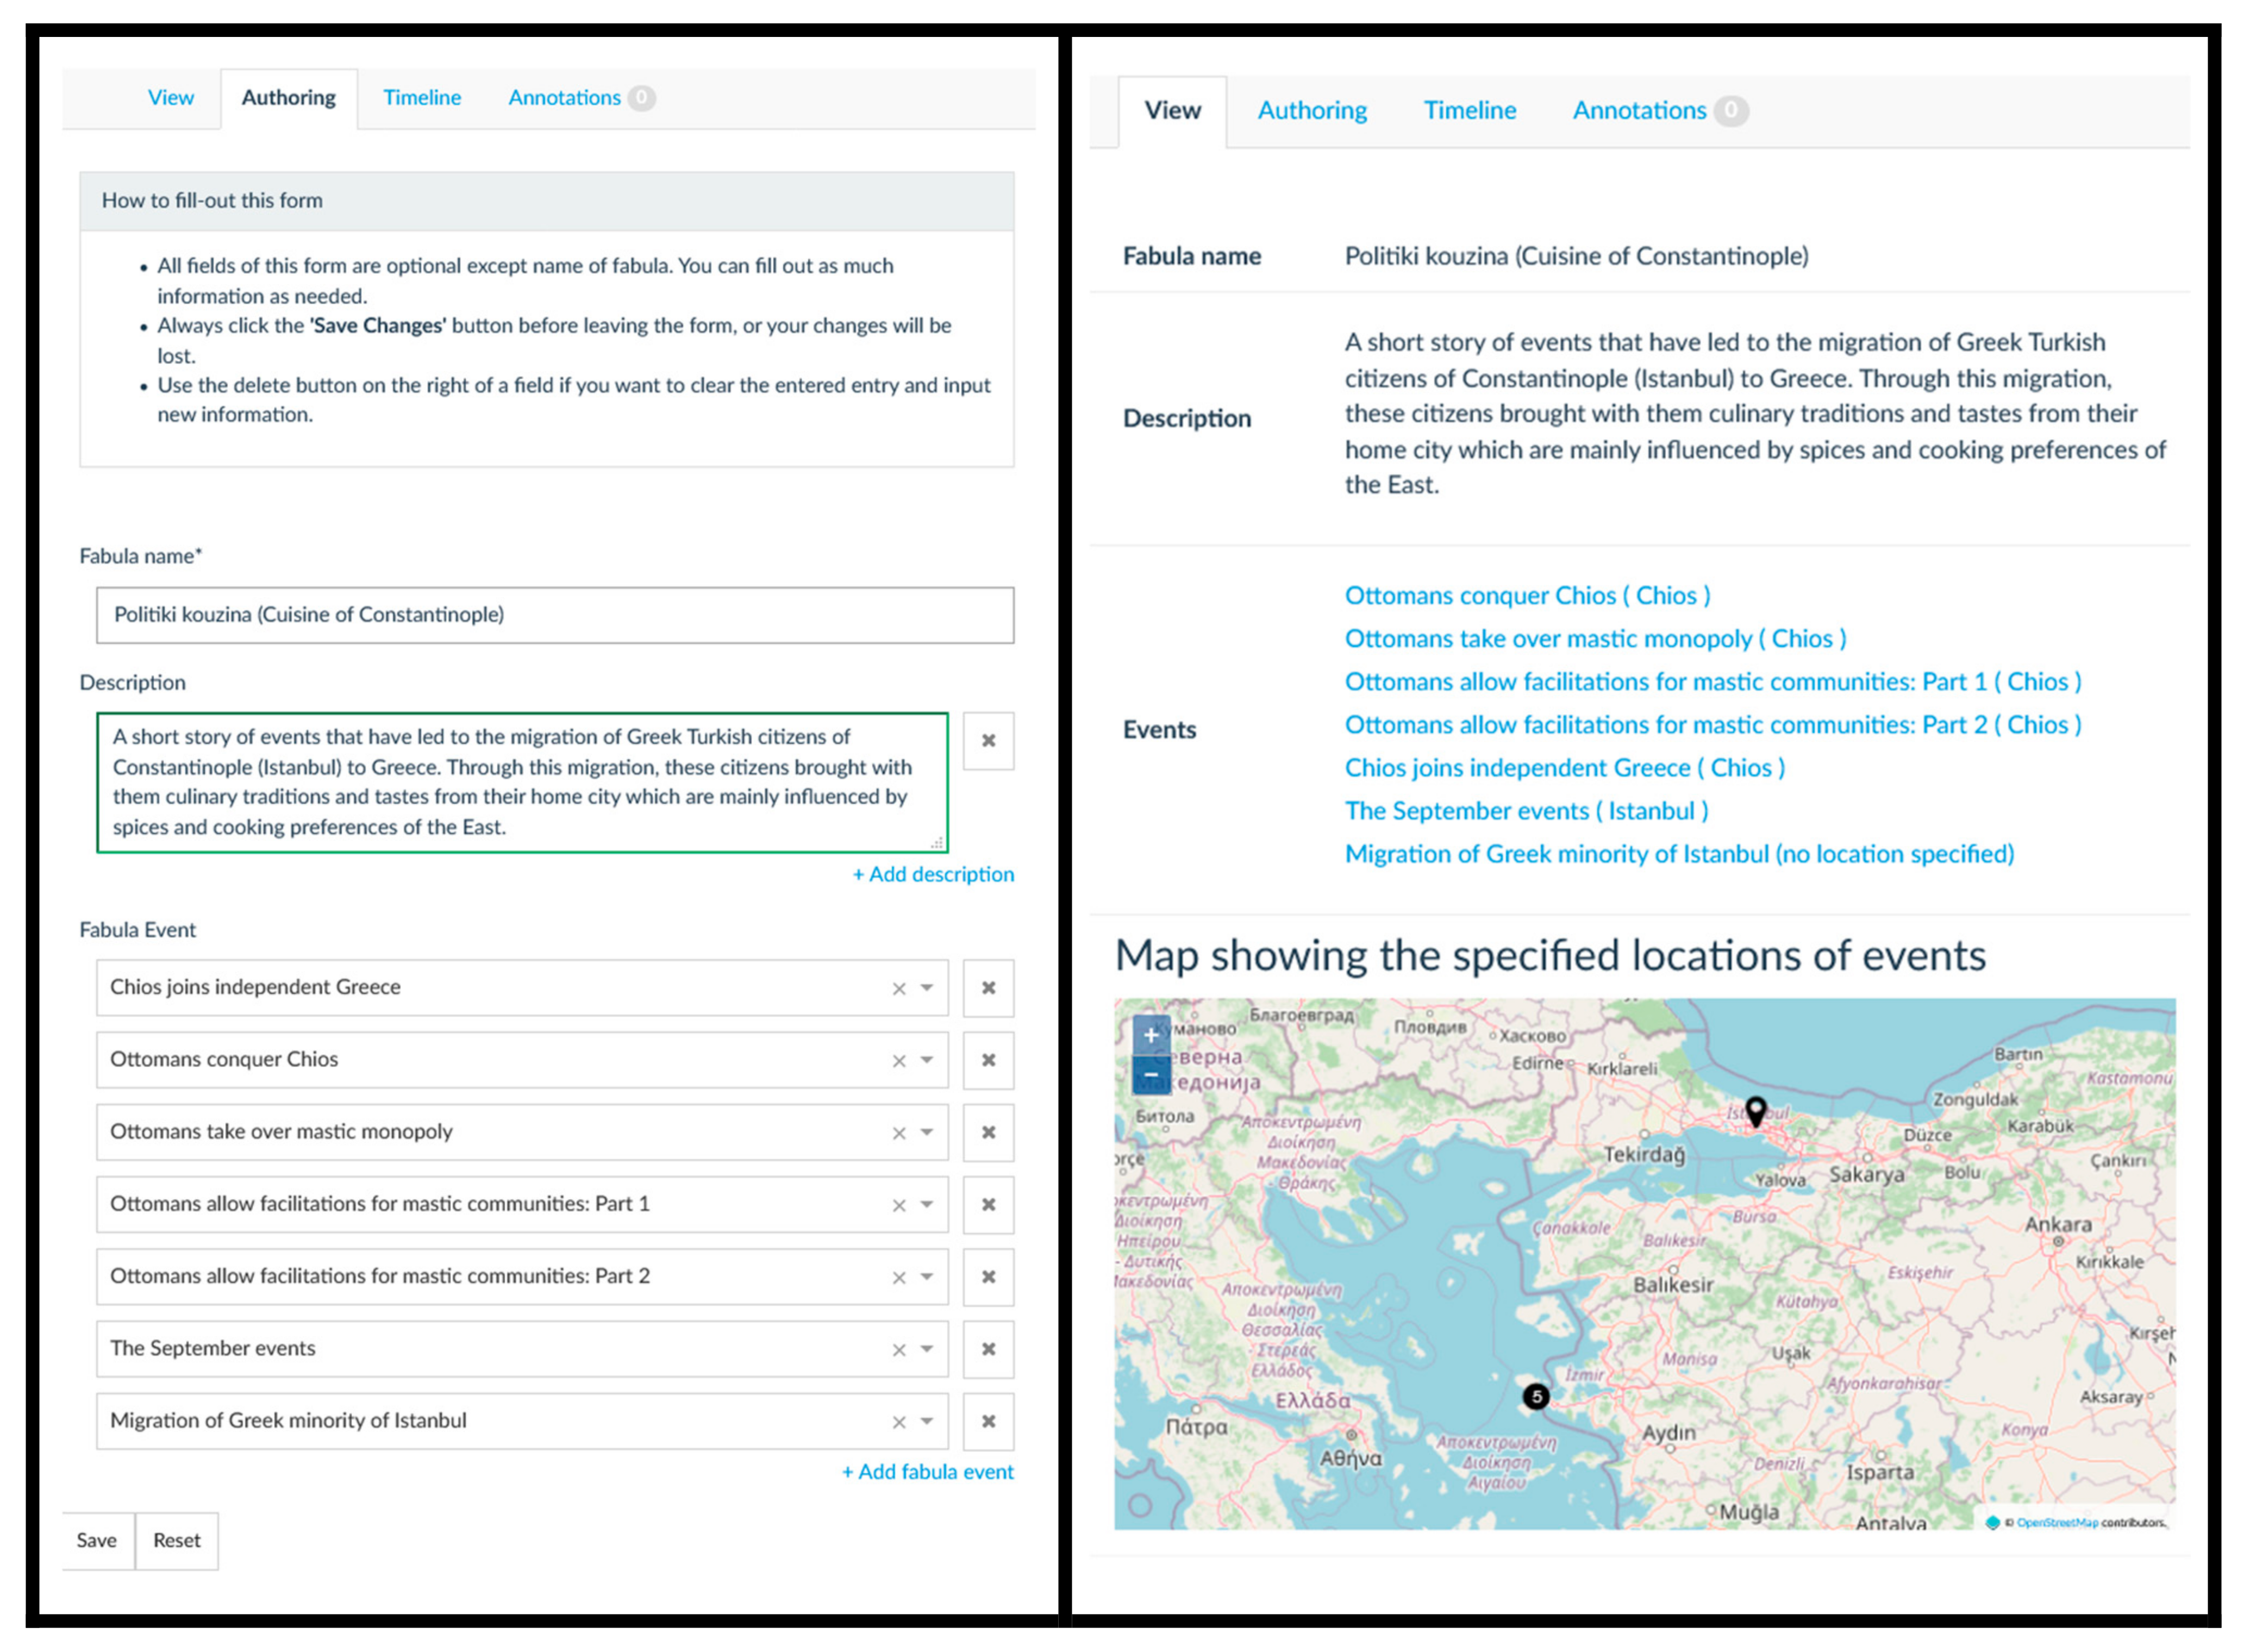Remove The September events row

pyautogui.click(x=988, y=1349)
